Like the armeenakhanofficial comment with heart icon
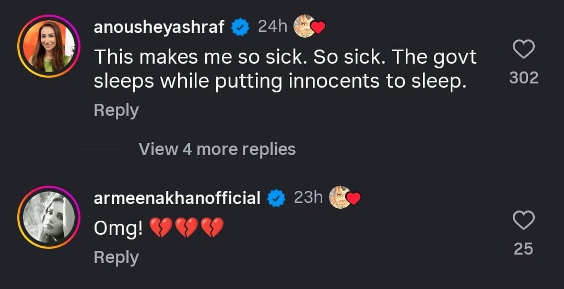564x289 pixels. click(523, 221)
